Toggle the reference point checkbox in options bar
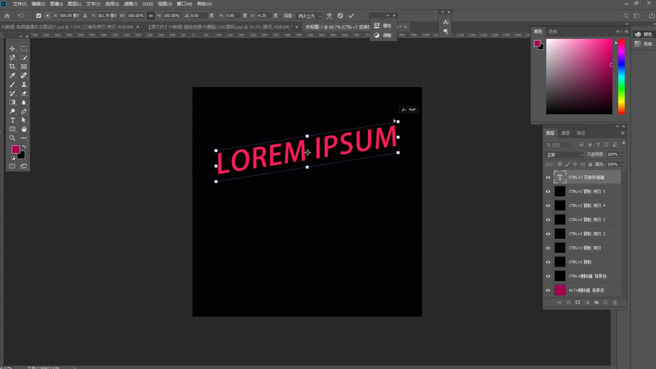The height and width of the screenshot is (369, 656). (x=39, y=16)
